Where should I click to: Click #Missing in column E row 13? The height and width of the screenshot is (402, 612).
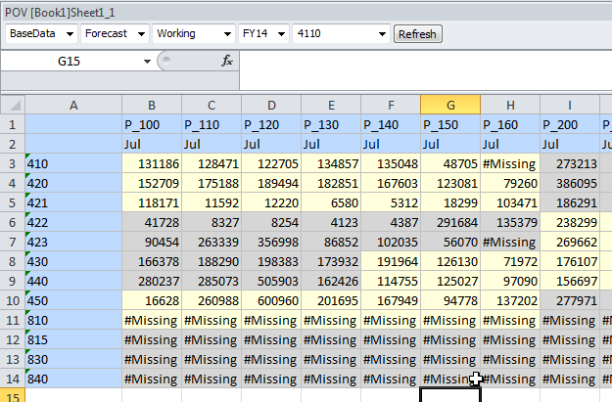point(331,359)
